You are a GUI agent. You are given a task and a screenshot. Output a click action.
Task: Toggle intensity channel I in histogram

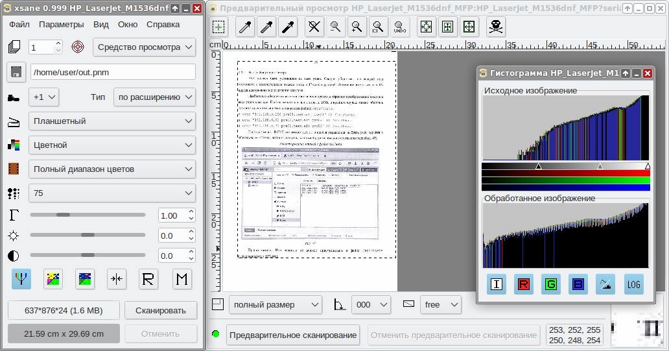pyautogui.click(x=496, y=284)
